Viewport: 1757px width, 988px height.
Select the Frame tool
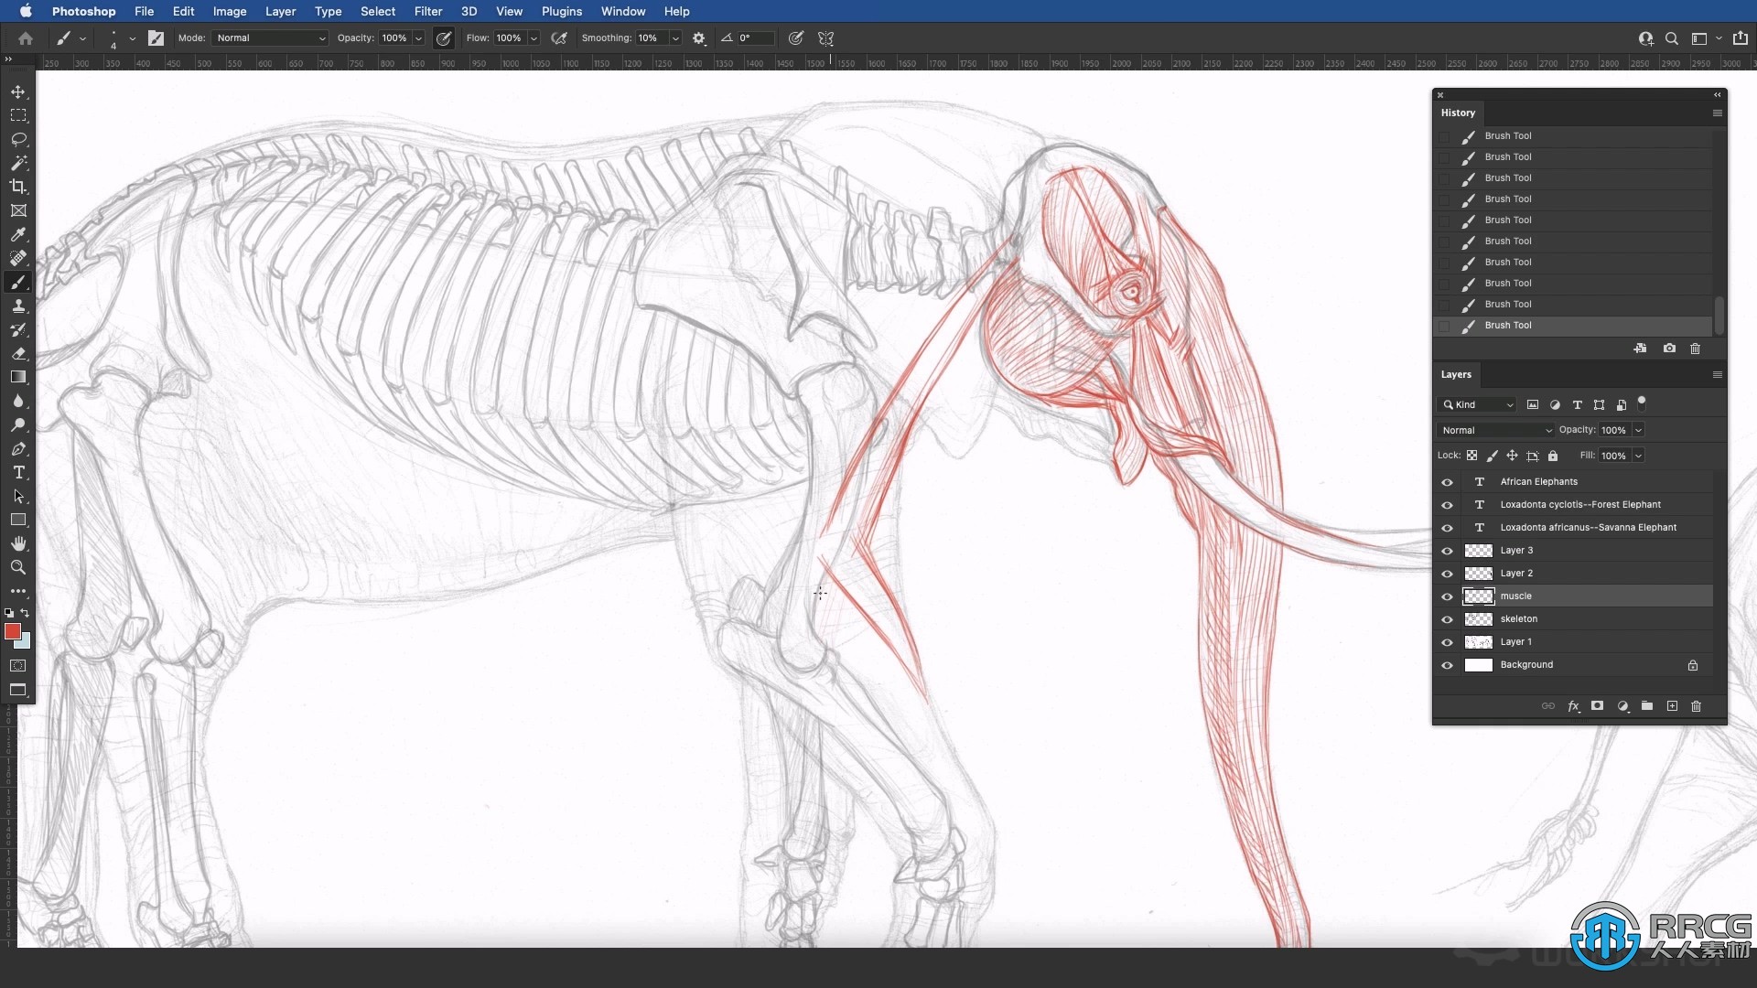18,210
